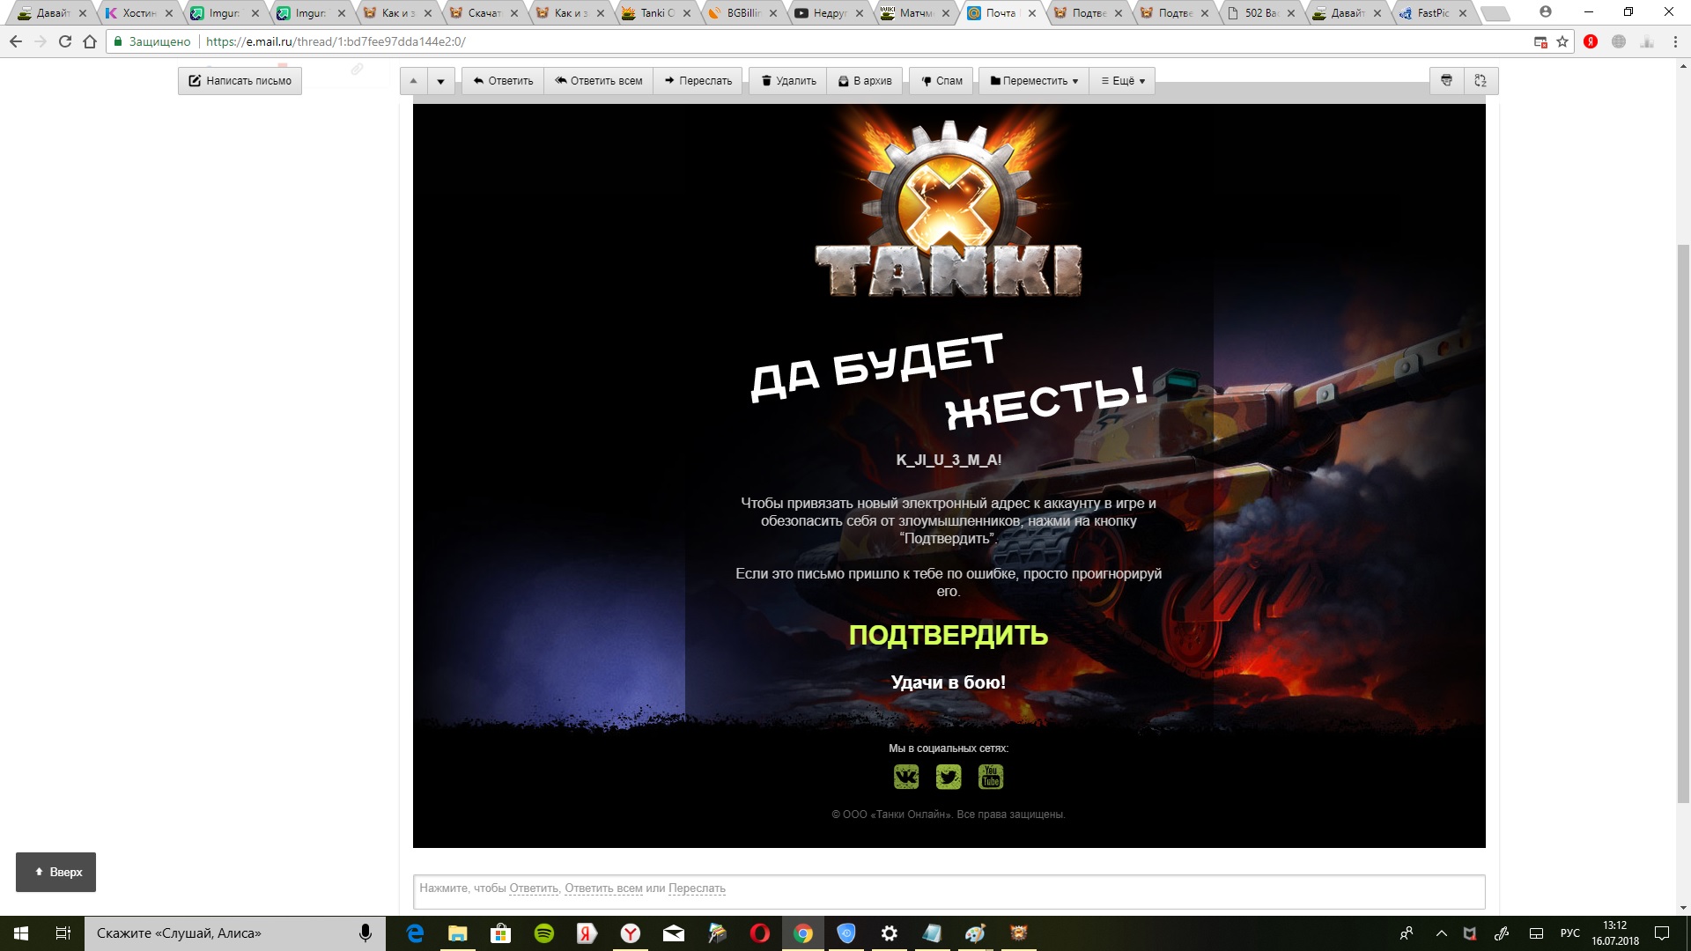Click the print email icon
The width and height of the screenshot is (1691, 951).
pyautogui.click(x=1446, y=81)
